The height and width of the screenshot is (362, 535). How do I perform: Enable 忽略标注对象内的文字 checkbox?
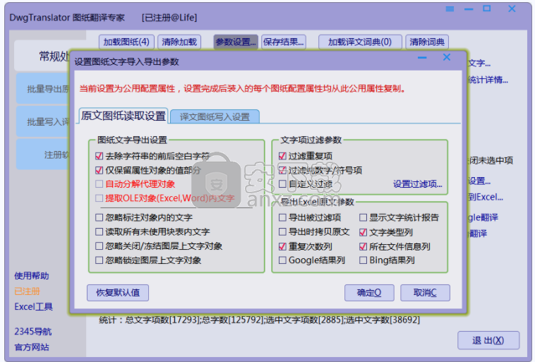[x=100, y=217]
